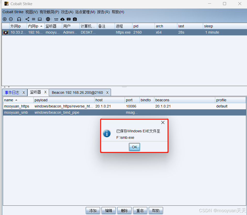
Task: Open the 报告(R) menu
Action: point(103,12)
